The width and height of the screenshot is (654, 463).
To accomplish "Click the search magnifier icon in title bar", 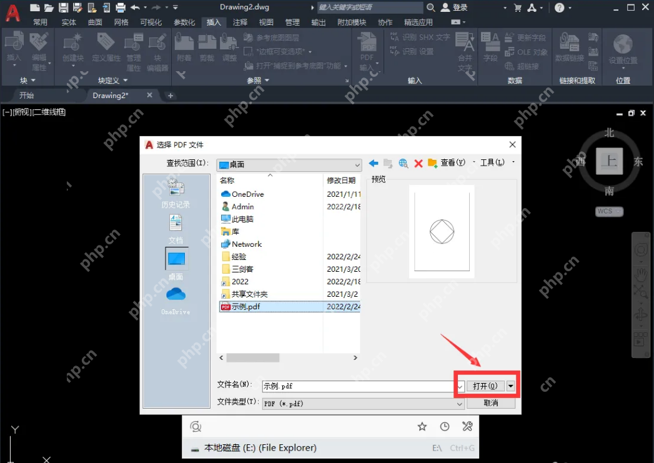I will click(x=431, y=7).
